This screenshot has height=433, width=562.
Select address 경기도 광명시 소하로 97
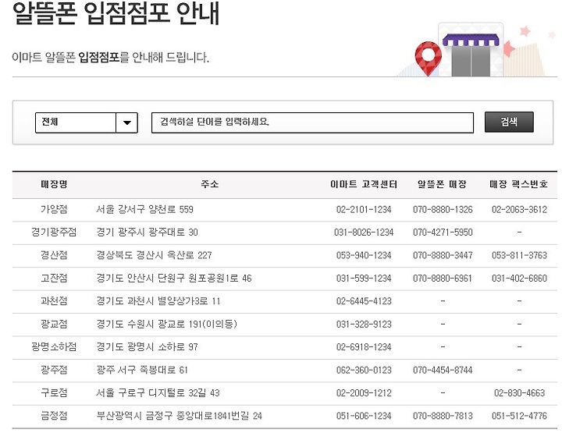(147, 346)
